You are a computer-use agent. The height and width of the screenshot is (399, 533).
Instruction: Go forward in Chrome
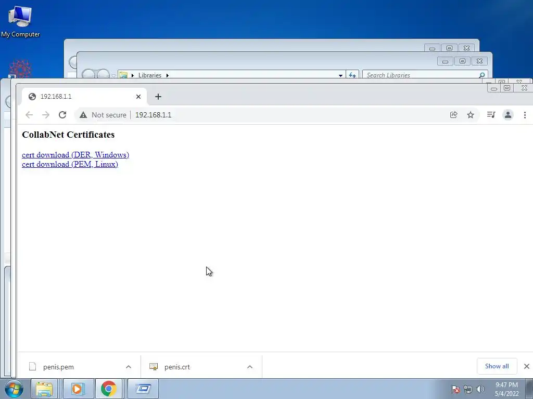pos(46,115)
